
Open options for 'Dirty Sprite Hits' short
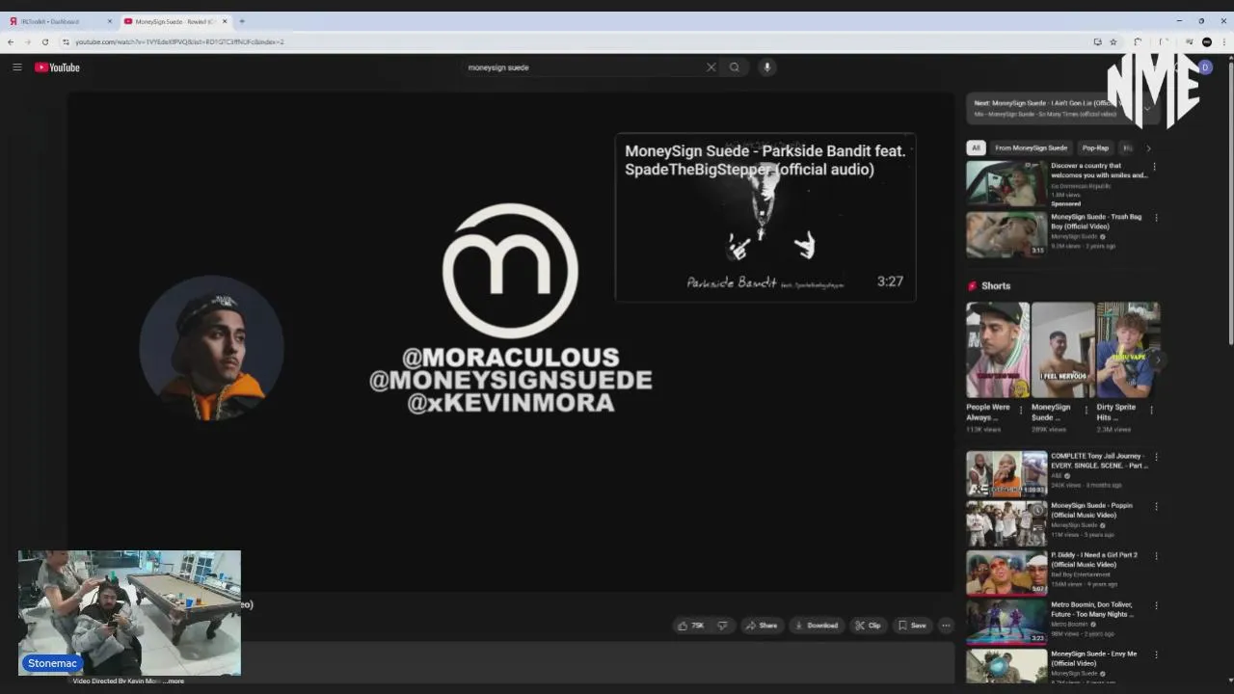[x=1151, y=410]
